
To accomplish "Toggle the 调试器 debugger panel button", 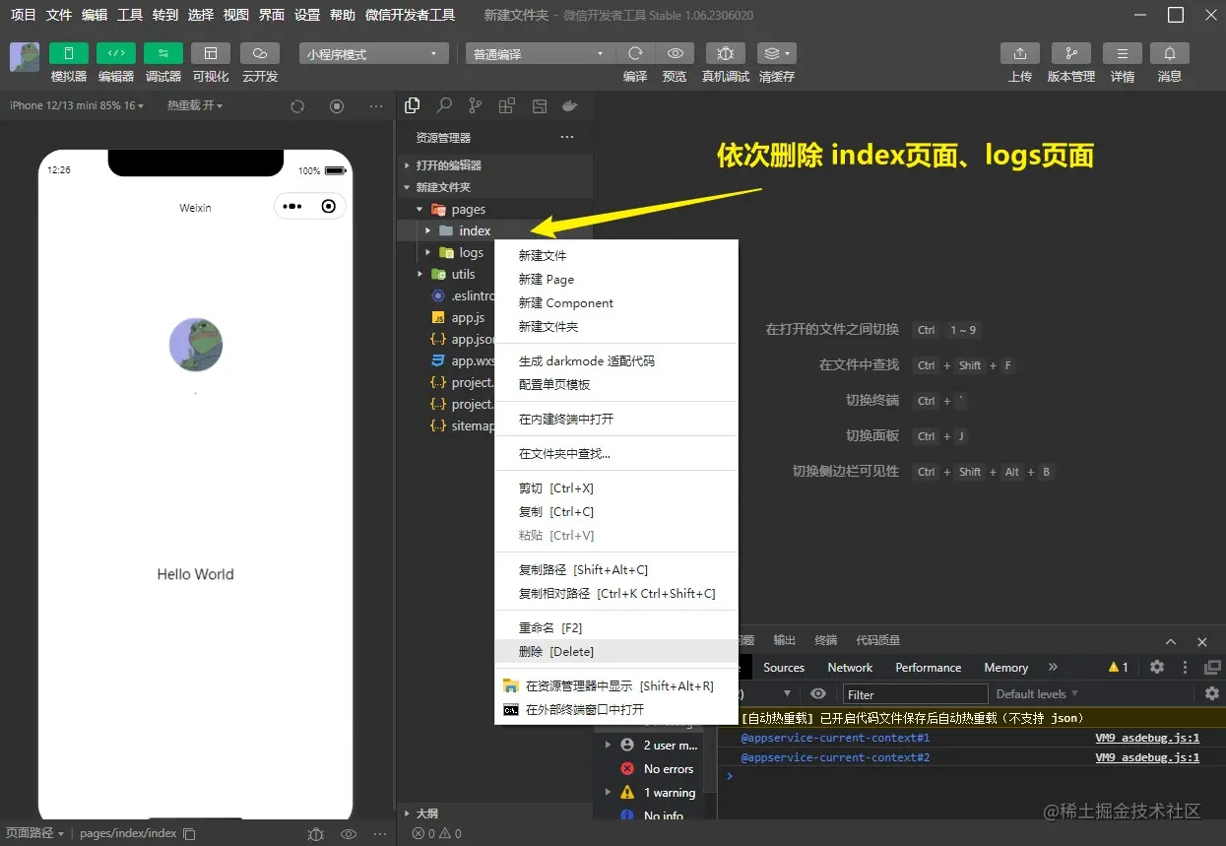I will point(162,53).
